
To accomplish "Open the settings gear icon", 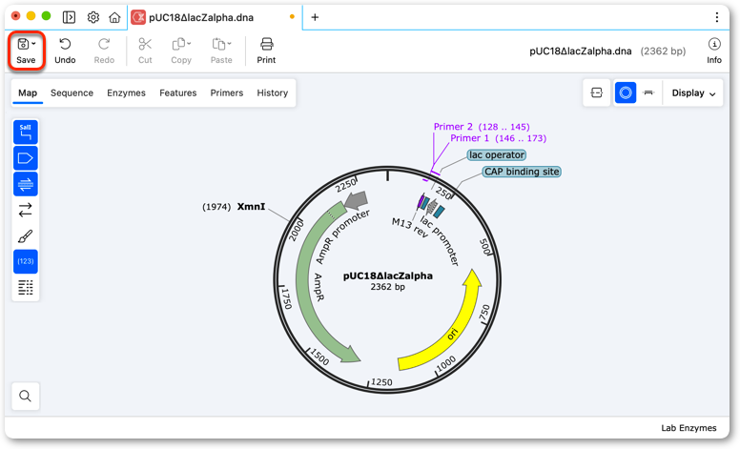I will [x=92, y=17].
